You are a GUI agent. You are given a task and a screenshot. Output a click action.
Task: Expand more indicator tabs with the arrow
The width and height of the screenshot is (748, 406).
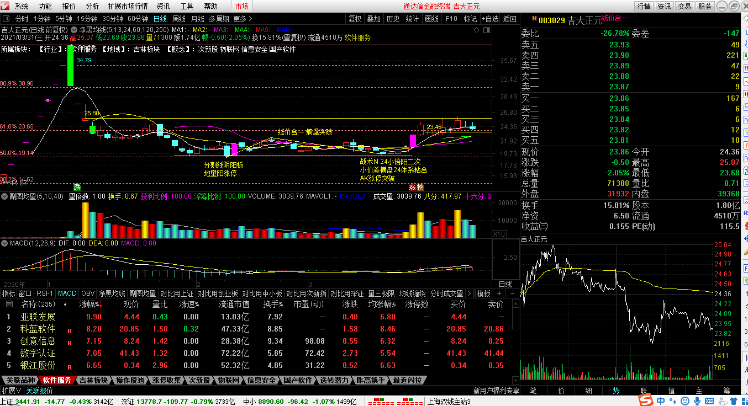coord(470,293)
